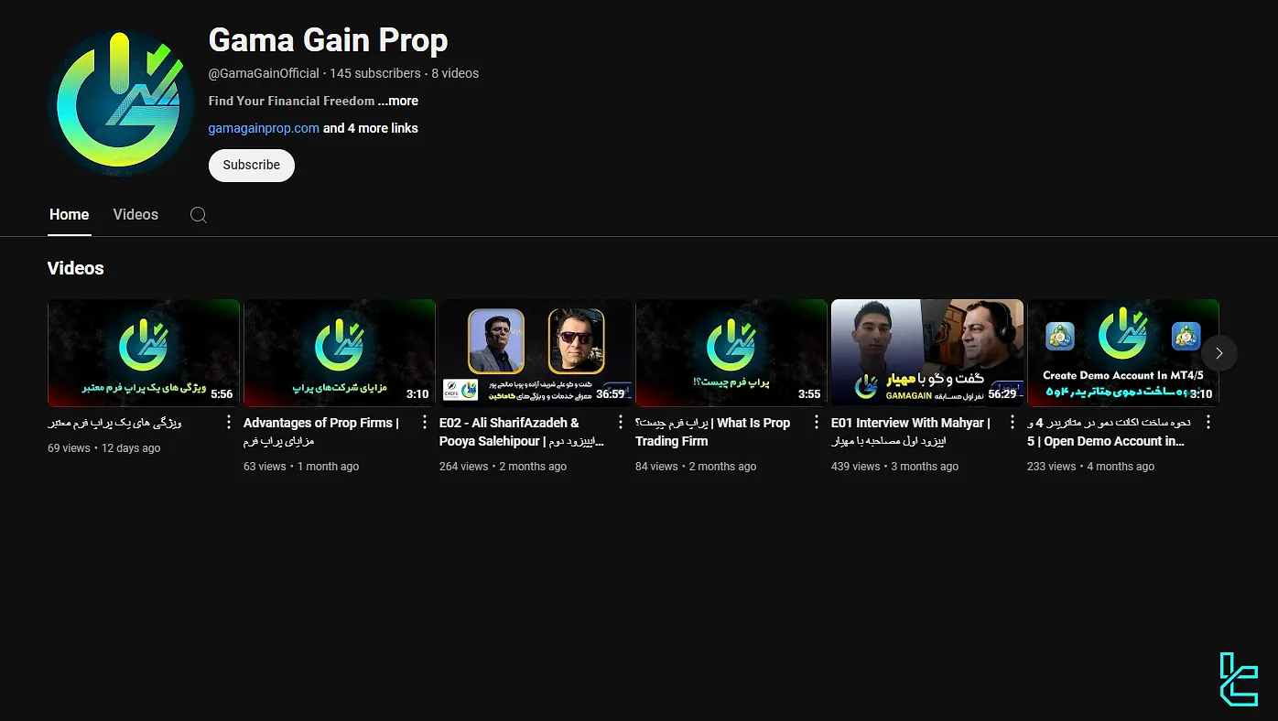The image size is (1278, 721).
Task: Select the Home tab
Action: pyautogui.click(x=69, y=215)
